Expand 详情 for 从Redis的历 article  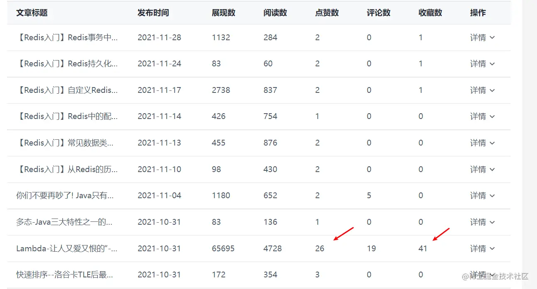482,169
